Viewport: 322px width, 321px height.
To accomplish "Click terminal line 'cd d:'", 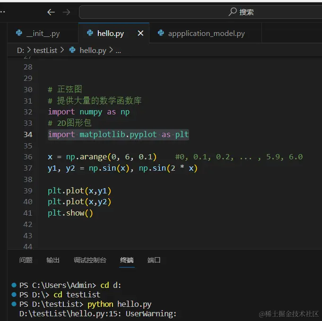I will click(70, 285).
